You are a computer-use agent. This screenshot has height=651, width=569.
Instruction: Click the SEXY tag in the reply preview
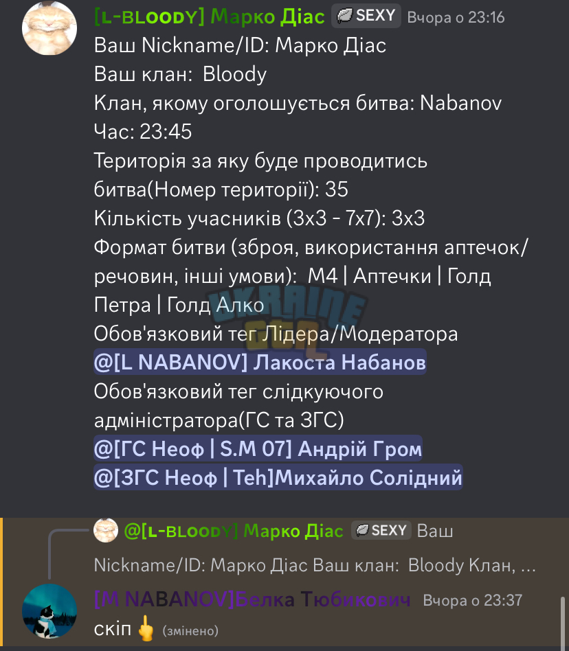[381, 531]
